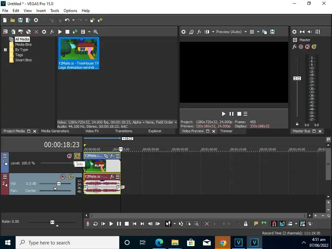This screenshot has width=332, height=249.
Task: Toggle loop playback in transport bar
Action: click(x=96, y=224)
